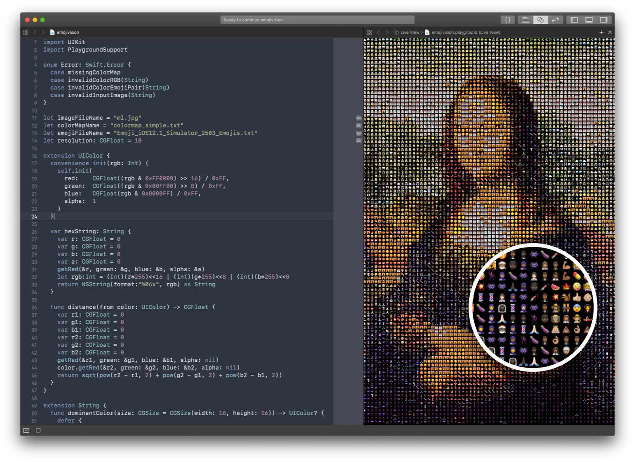Click the stop execution square button
Screen dimensions: 635x462
pyautogui.click(x=38, y=430)
